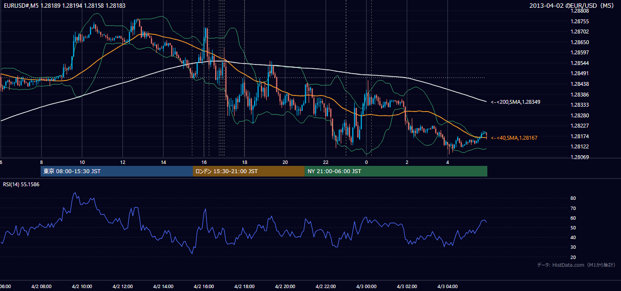The width and height of the screenshot is (621, 291).
Task: Click hour marker 14 under the price chart
Action: [x=163, y=162]
